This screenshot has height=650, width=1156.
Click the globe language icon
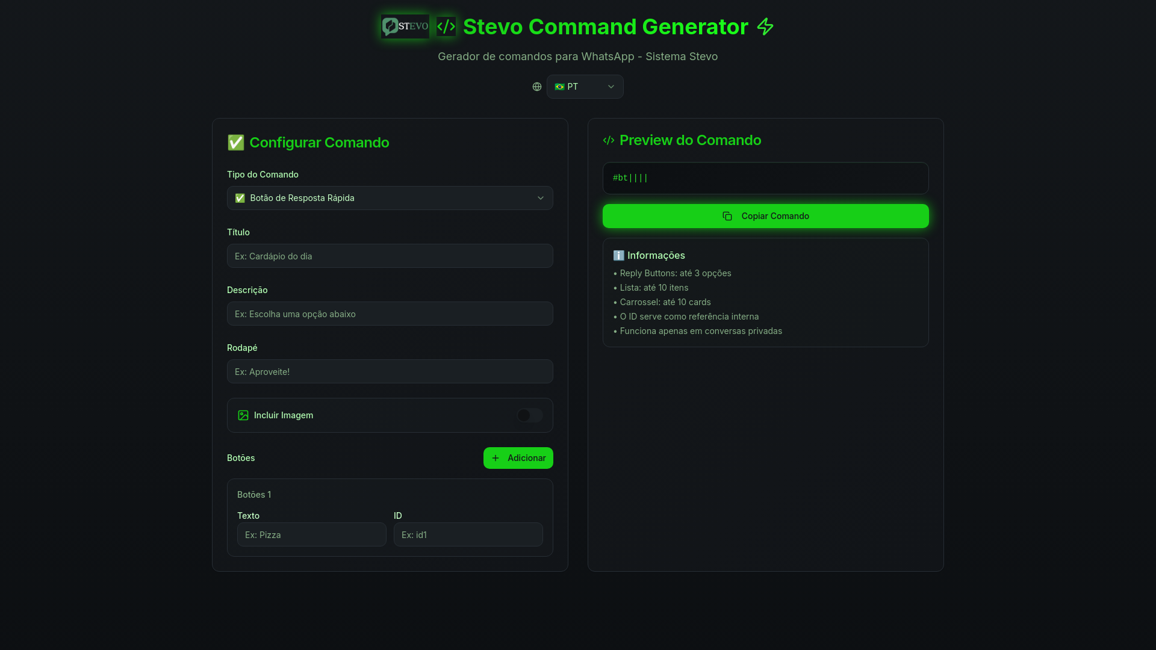click(x=537, y=87)
